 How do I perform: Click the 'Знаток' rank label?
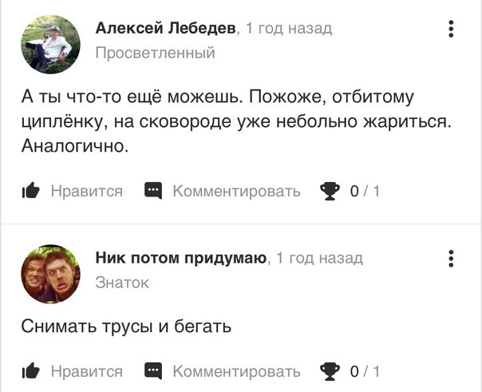click(x=122, y=283)
